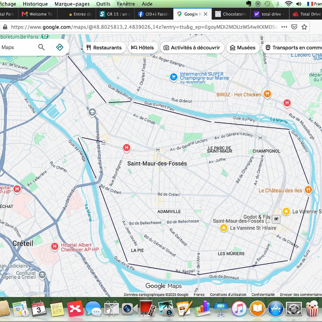Launch iTunes from the Dock
Image resolution: width=322 pixels, height=322 pixels.
click(x=239, y=309)
